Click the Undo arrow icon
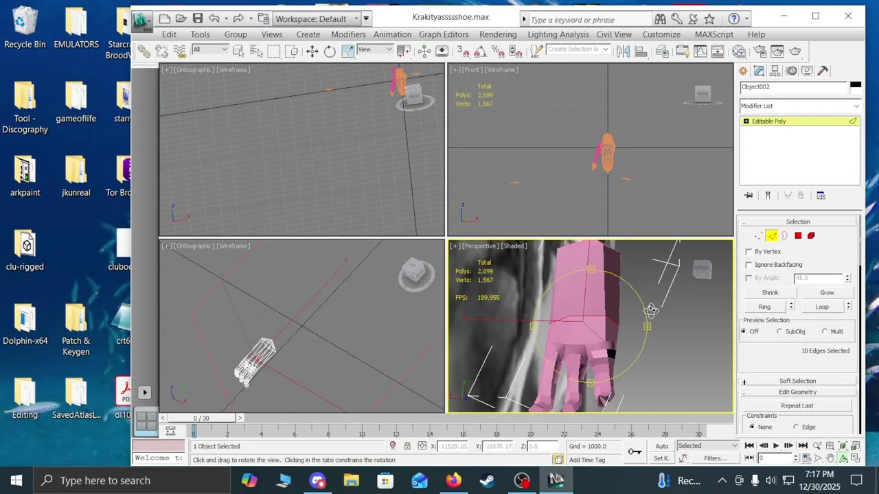The width and height of the screenshot is (879, 494). [x=214, y=19]
